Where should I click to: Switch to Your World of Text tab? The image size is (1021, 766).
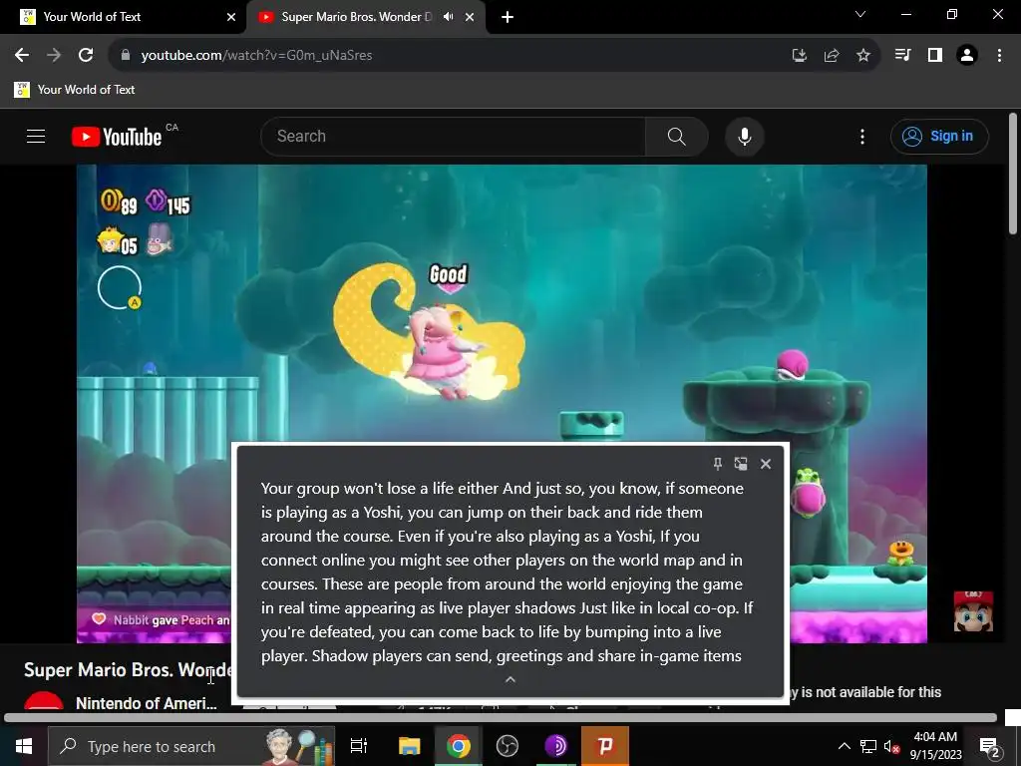click(x=123, y=17)
